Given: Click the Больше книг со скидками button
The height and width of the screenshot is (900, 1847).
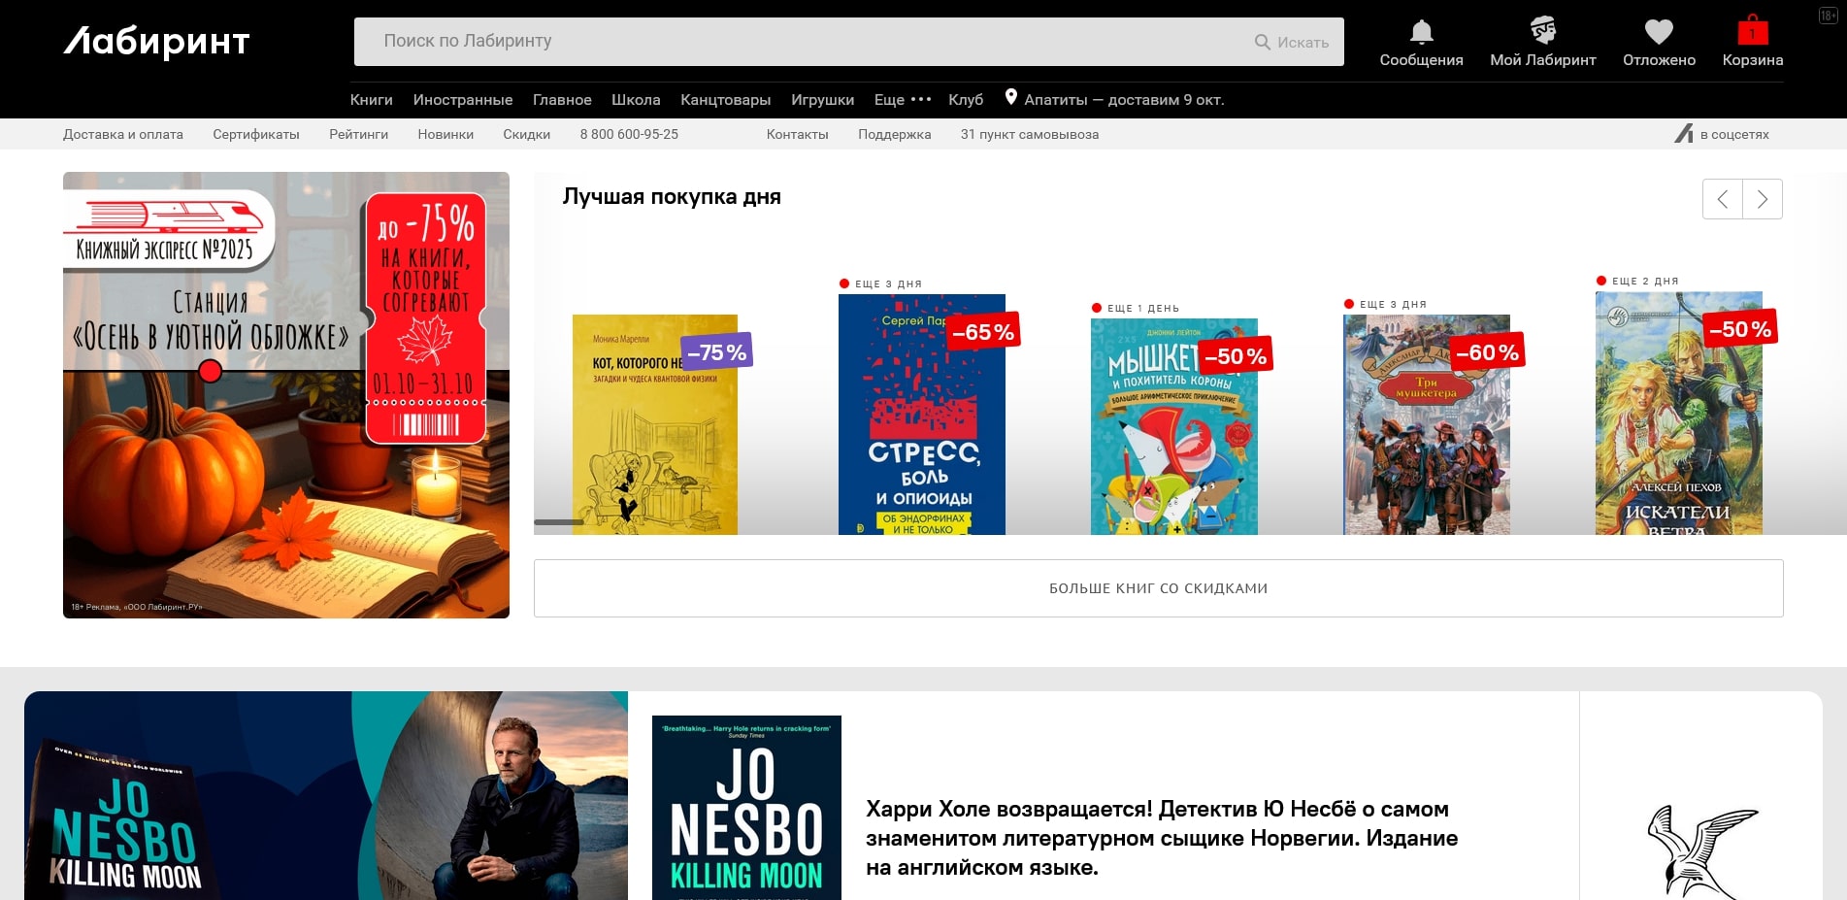Looking at the screenshot, I should tap(1158, 588).
